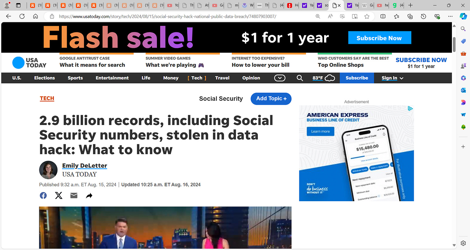Go to the Opinion section
Viewport: 470px width, 250px height.
point(251,78)
